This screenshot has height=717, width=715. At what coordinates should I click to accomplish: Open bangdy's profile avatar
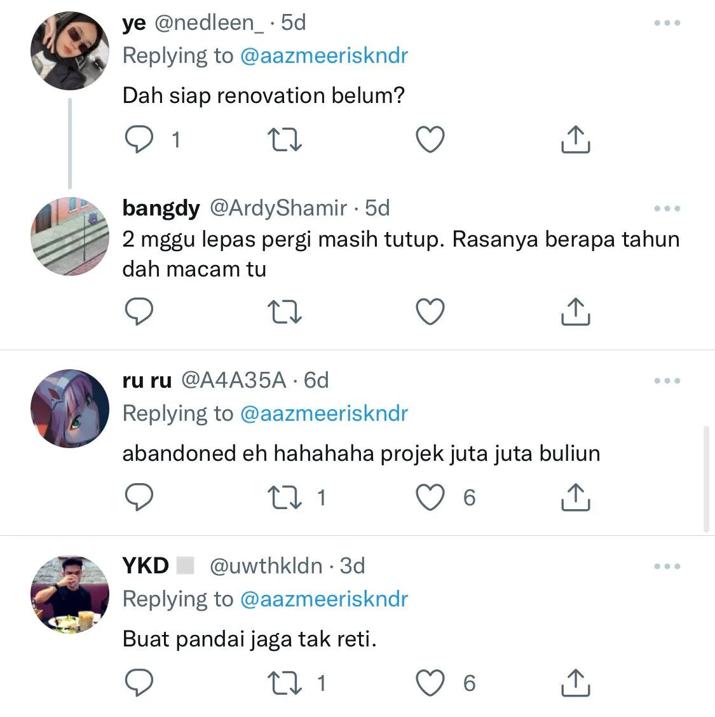[70, 236]
